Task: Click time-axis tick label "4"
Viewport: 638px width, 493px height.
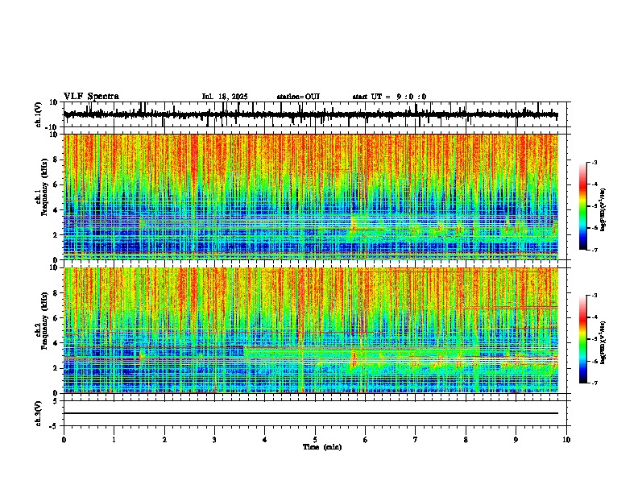Action: point(265,440)
